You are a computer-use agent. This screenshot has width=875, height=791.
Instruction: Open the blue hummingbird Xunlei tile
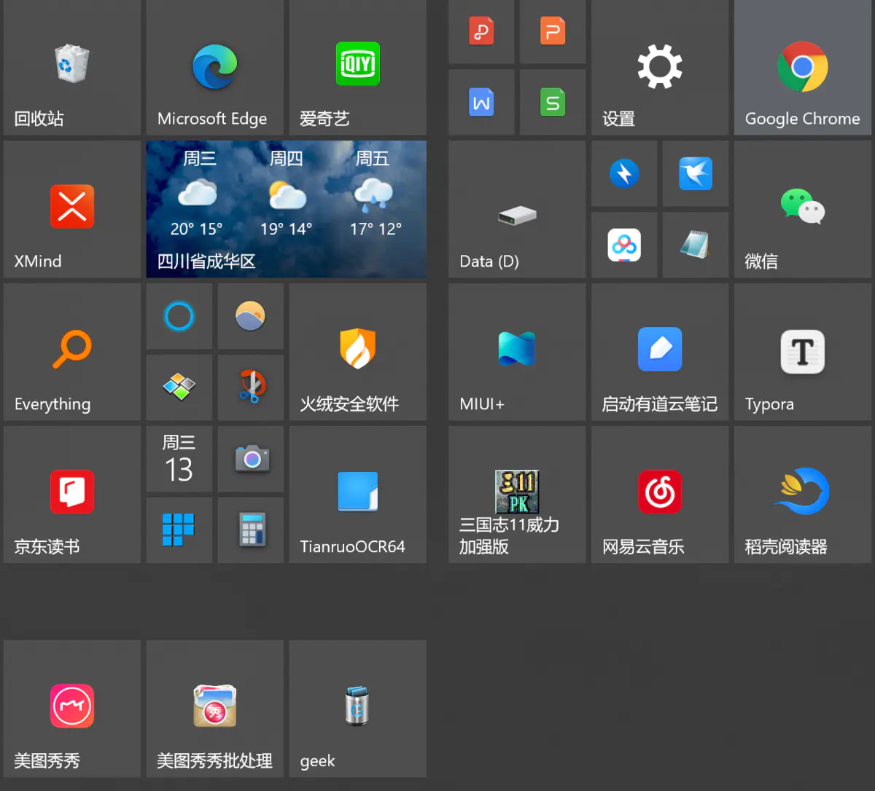(x=696, y=173)
